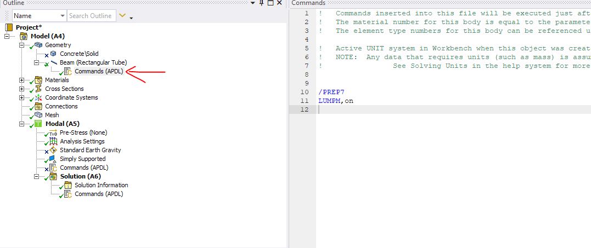
Task: Click the Pre-Stress T=0 icon
Action: [53, 132]
